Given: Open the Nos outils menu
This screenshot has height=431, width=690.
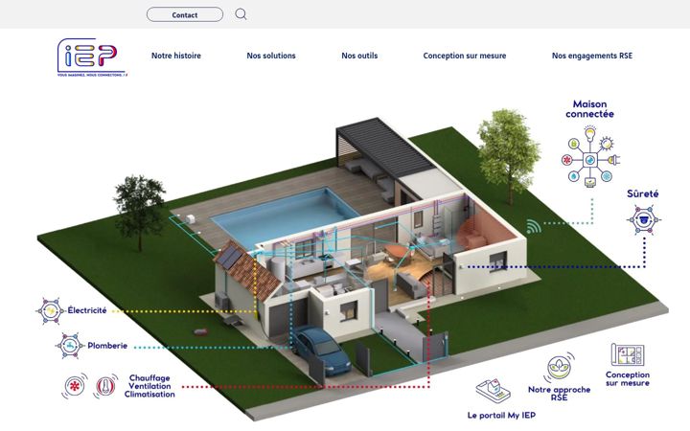Looking at the screenshot, I should point(359,56).
